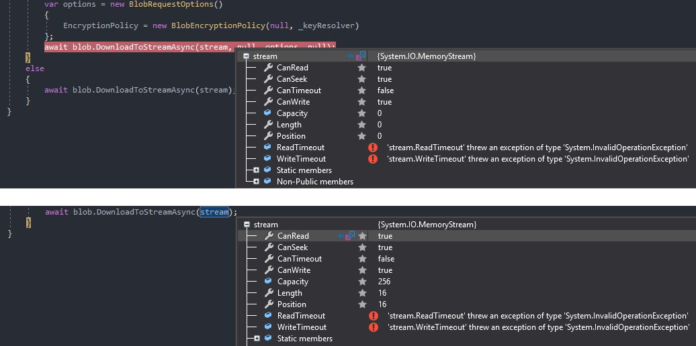Collapse the stream node in the bottom datatip
This screenshot has height=346, width=696.
click(x=247, y=225)
